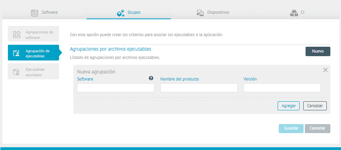Select Agrupación de ejecutables sidebar item
Image resolution: width=341 pixels, height=150 pixels.
(x=33, y=53)
